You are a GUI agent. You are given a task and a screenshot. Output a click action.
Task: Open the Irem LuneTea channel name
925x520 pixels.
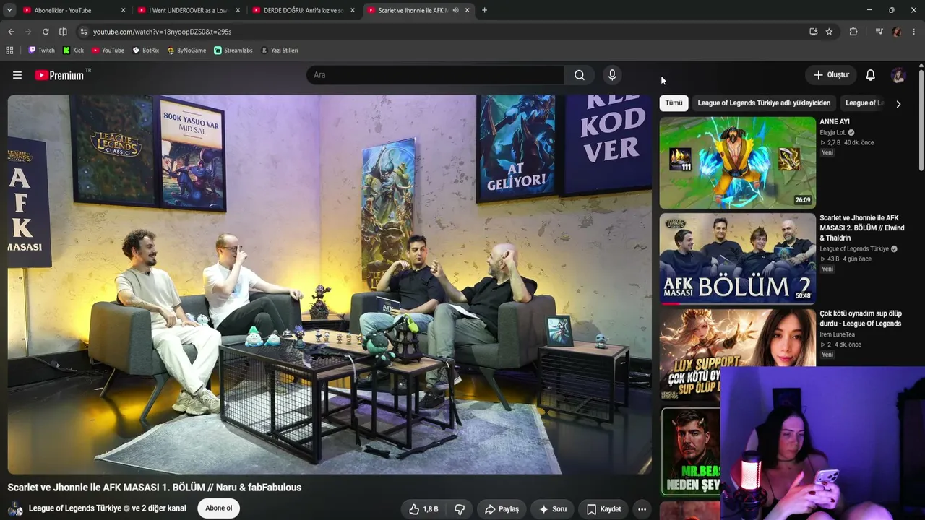(837, 334)
